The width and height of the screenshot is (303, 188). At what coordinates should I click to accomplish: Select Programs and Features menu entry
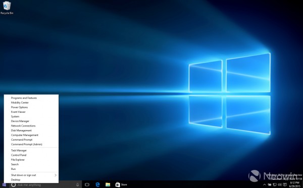point(31,98)
